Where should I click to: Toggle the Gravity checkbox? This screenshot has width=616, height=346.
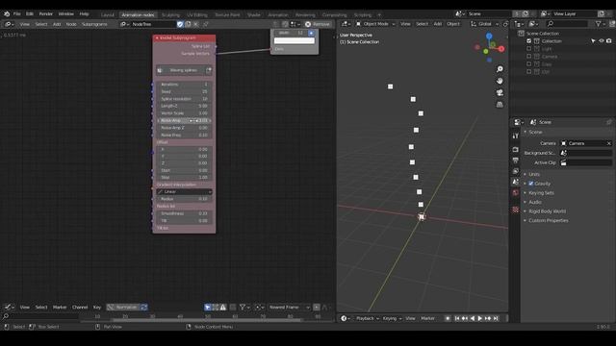[x=531, y=184]
